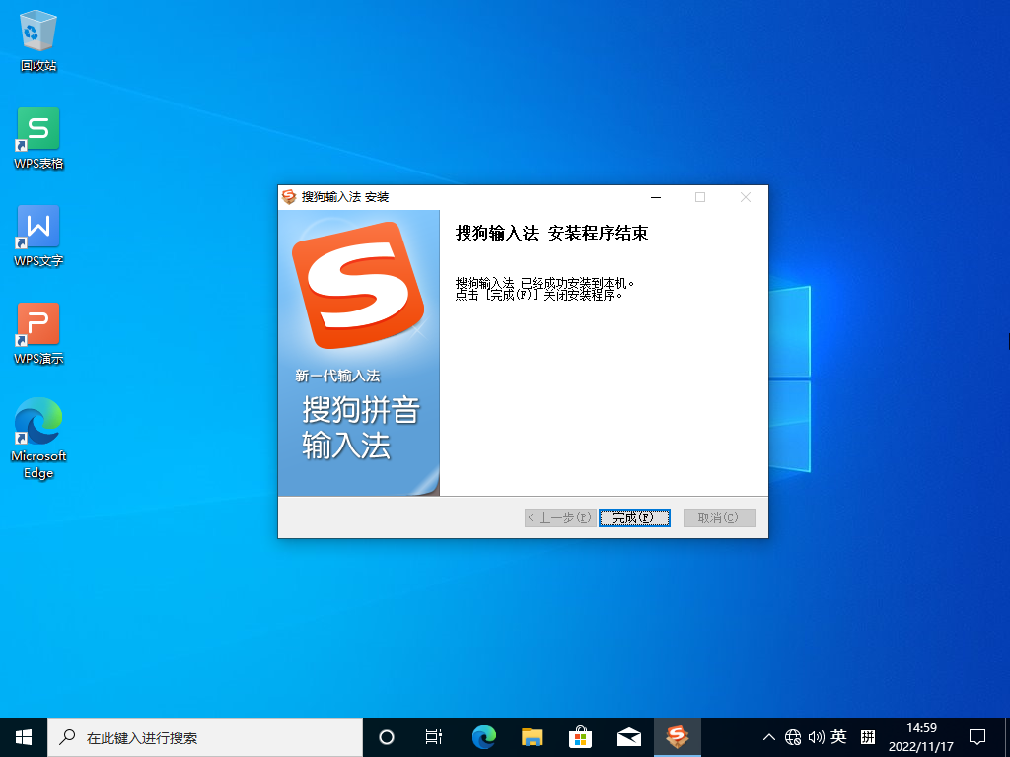This screenshot has width=1010, height=757.
Task: Select the WPS文字 desktop shortcut
Action: 38,237
